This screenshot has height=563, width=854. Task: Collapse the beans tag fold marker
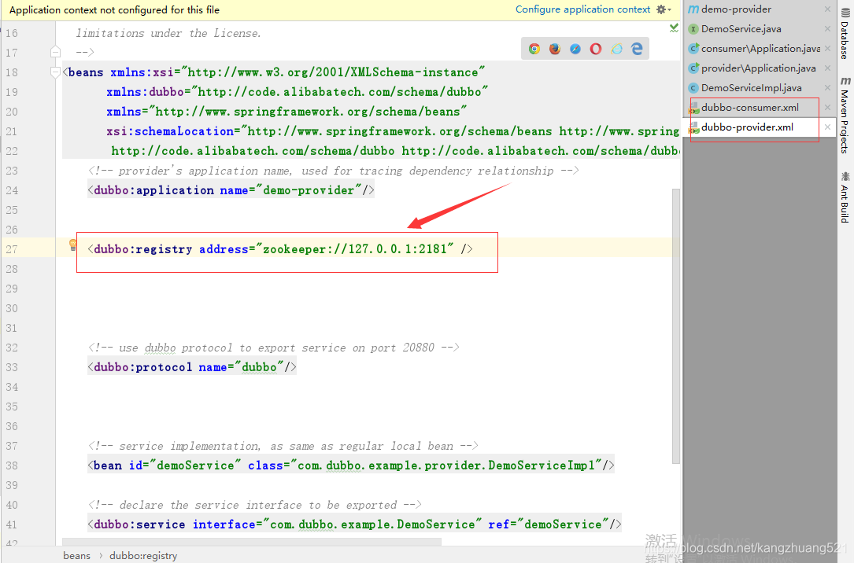click(x=55, y=72)
